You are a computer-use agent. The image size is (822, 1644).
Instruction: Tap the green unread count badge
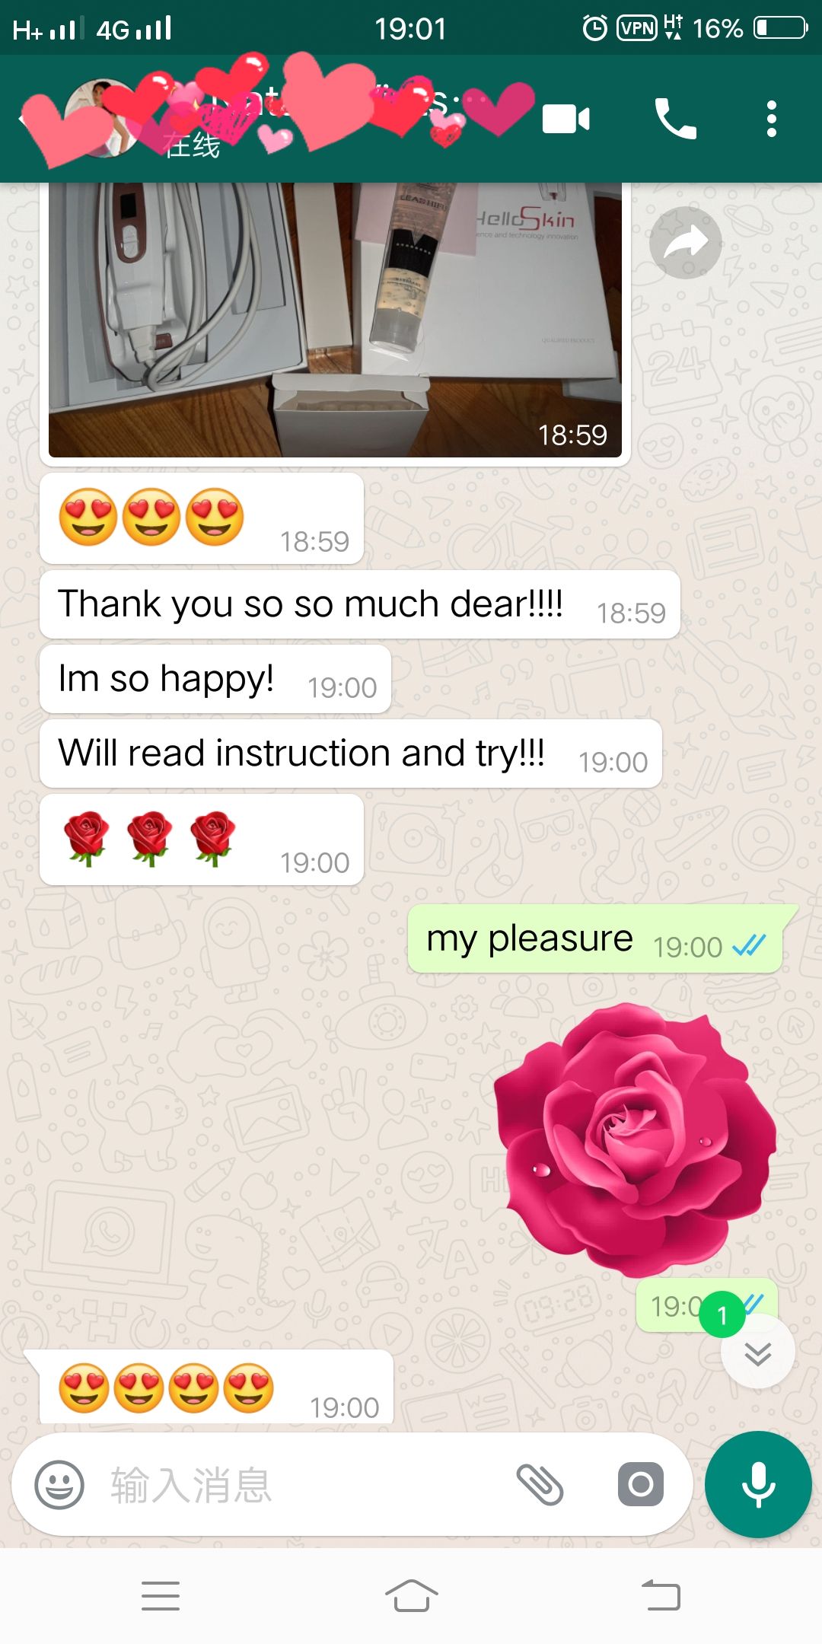(x=722, y=1314)
